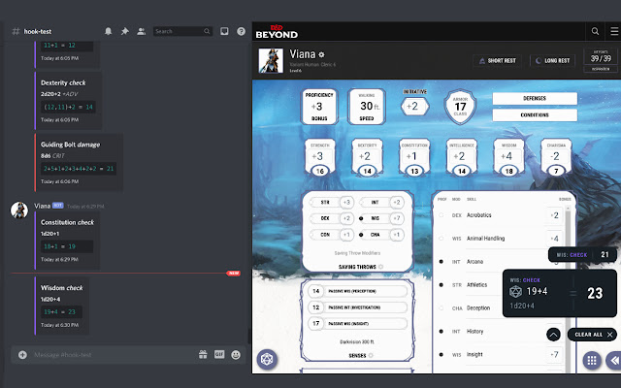Open Proficiency Bonus +3 box
Image resolution: width=621 pixels, height=388 pixels.
(319, 107)
